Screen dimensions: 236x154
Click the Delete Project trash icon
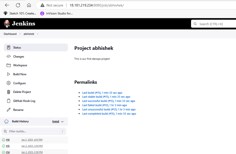(8, 92)
